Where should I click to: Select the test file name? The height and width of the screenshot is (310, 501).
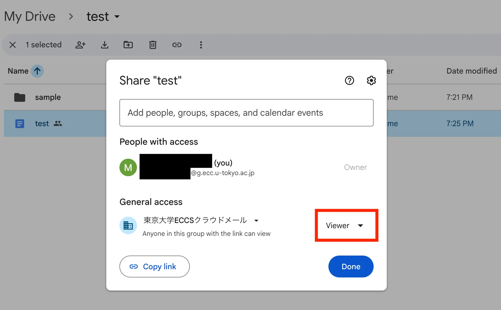pyautogui.click(x=42, y=124)
